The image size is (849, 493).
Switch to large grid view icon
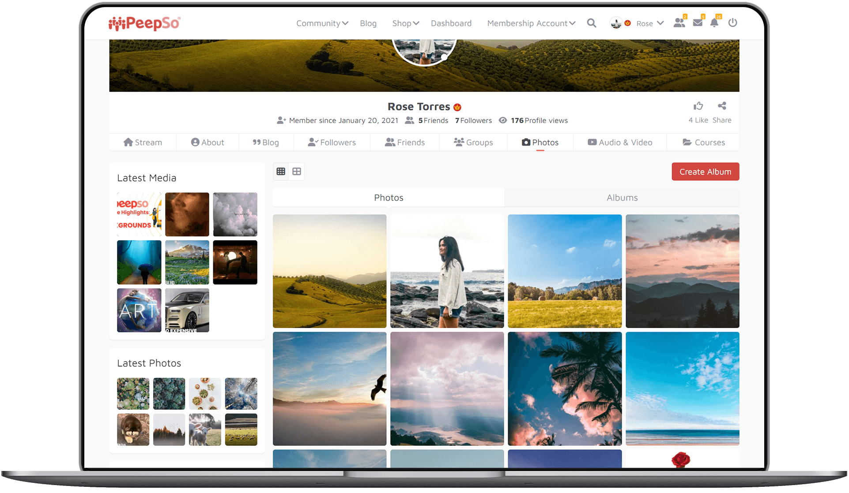(x=297, y=172)
